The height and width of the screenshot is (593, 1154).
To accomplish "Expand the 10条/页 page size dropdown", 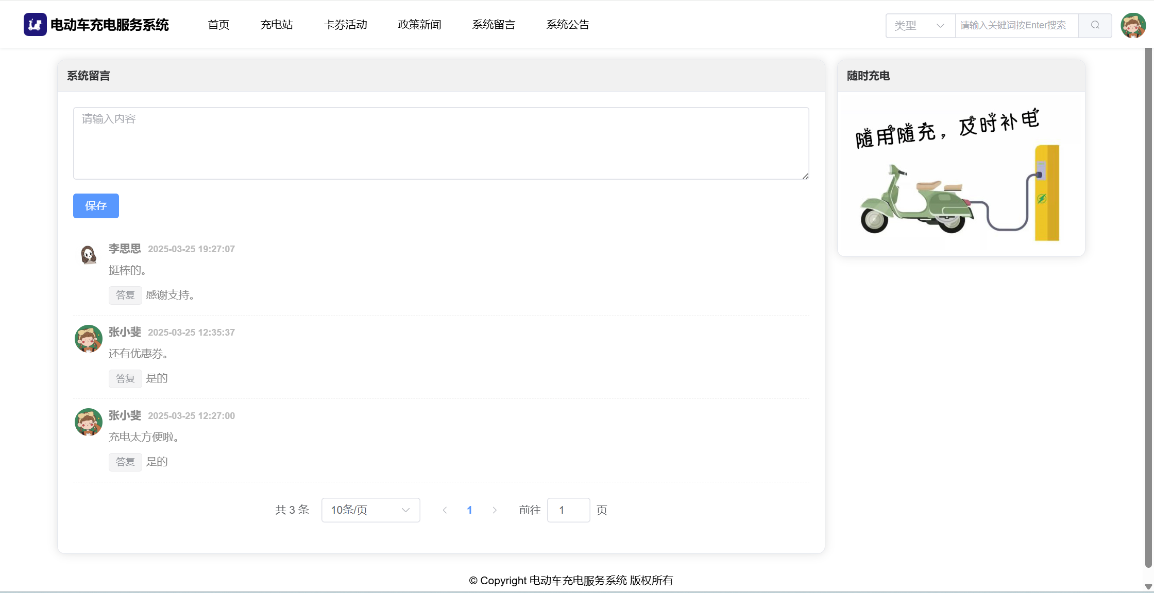I will click(x=370, y=510).
